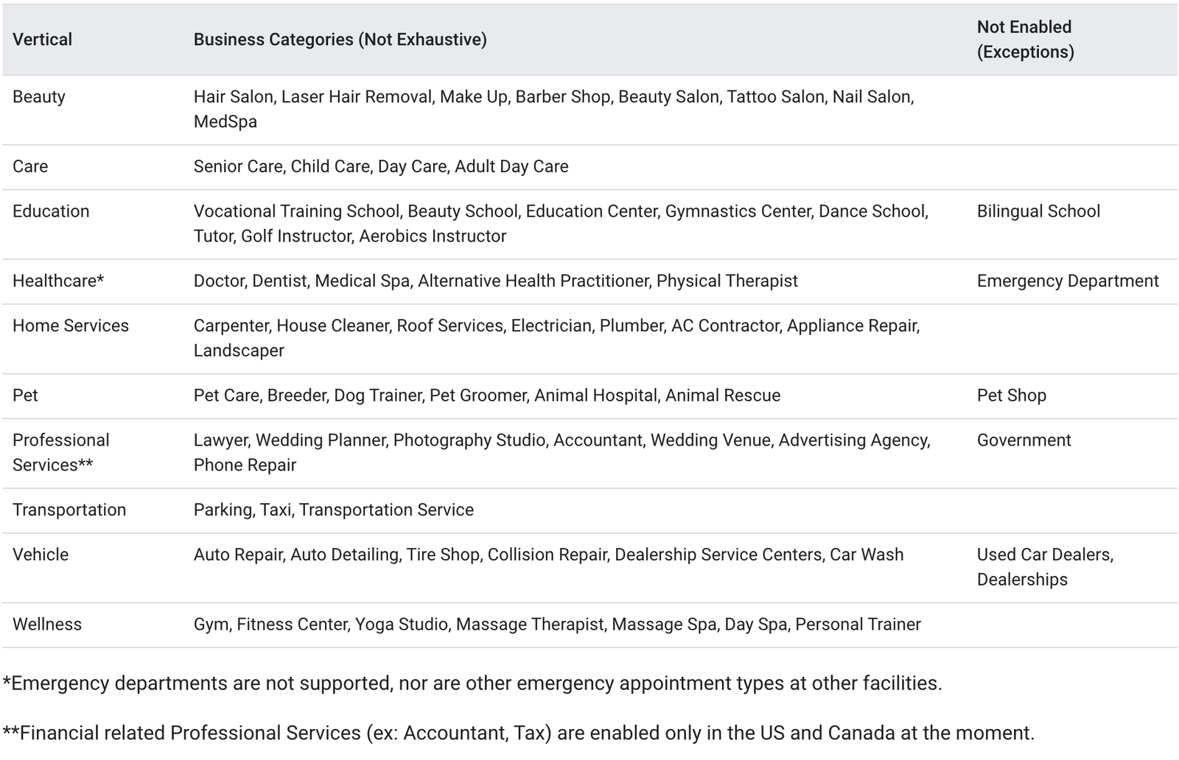Viewport: 1179px width, 760px height.
Task: Click the Used Car Dealers exception text
Action: pos(1044,555)
